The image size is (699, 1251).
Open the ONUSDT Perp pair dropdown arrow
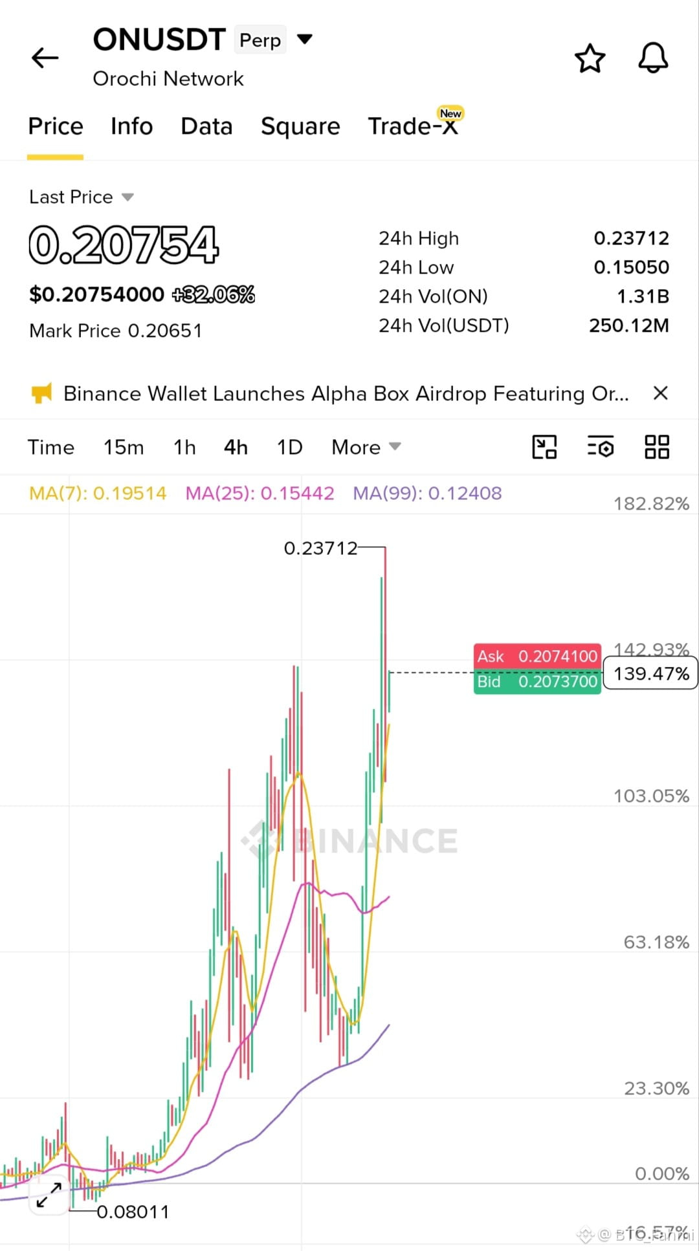point(304,39)
